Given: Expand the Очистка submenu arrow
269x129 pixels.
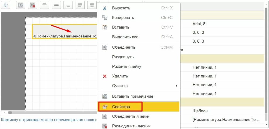Looking at the screenshot, I should tap(176, 86).
